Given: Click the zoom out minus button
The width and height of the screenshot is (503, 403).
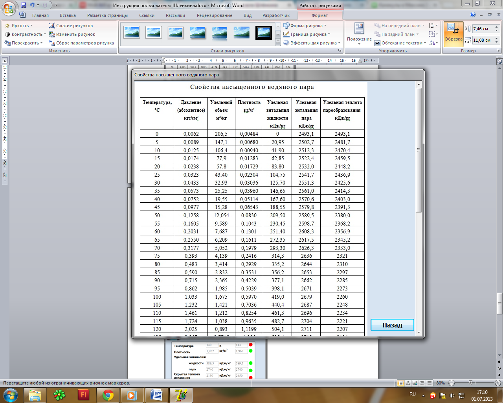Looking at the screenshot, I should tap(452, 383).
